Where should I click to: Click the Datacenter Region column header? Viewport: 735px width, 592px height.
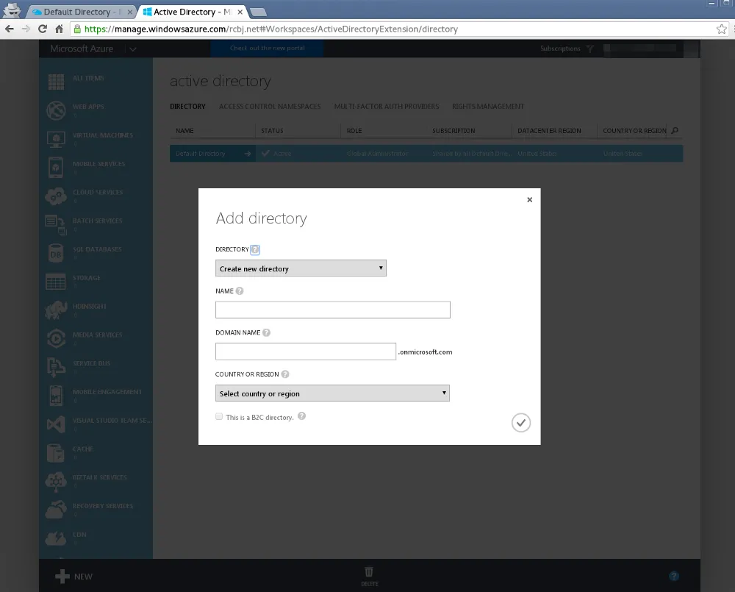[x=549, y=131]
